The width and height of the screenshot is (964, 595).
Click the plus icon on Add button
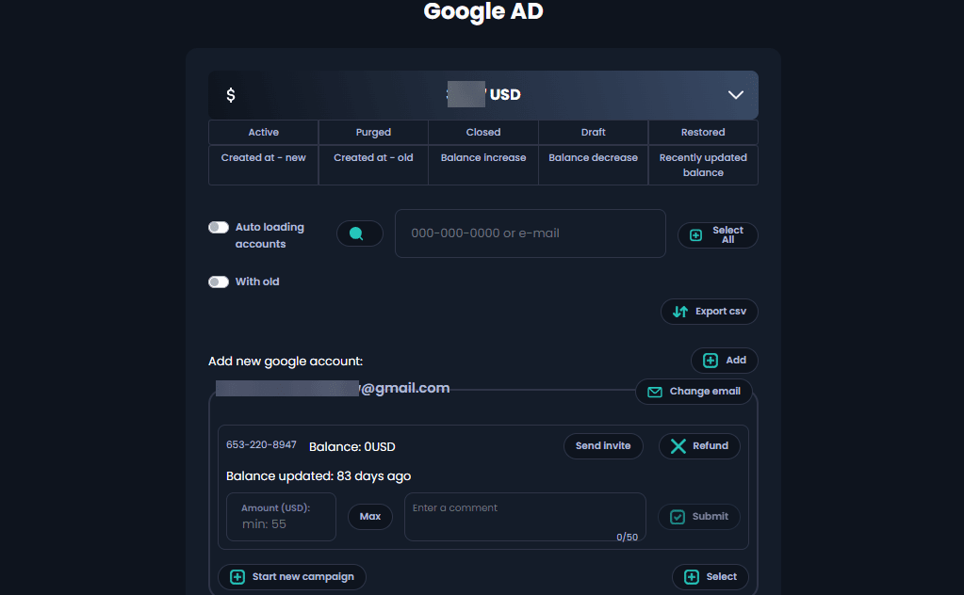711,361
